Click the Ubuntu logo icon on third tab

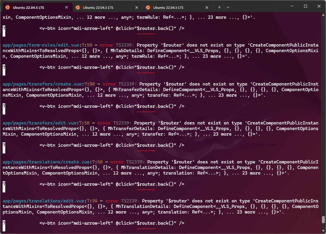click(148, 8)
